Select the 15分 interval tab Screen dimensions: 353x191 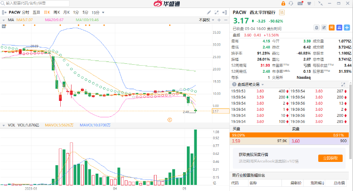coord(96,12)
